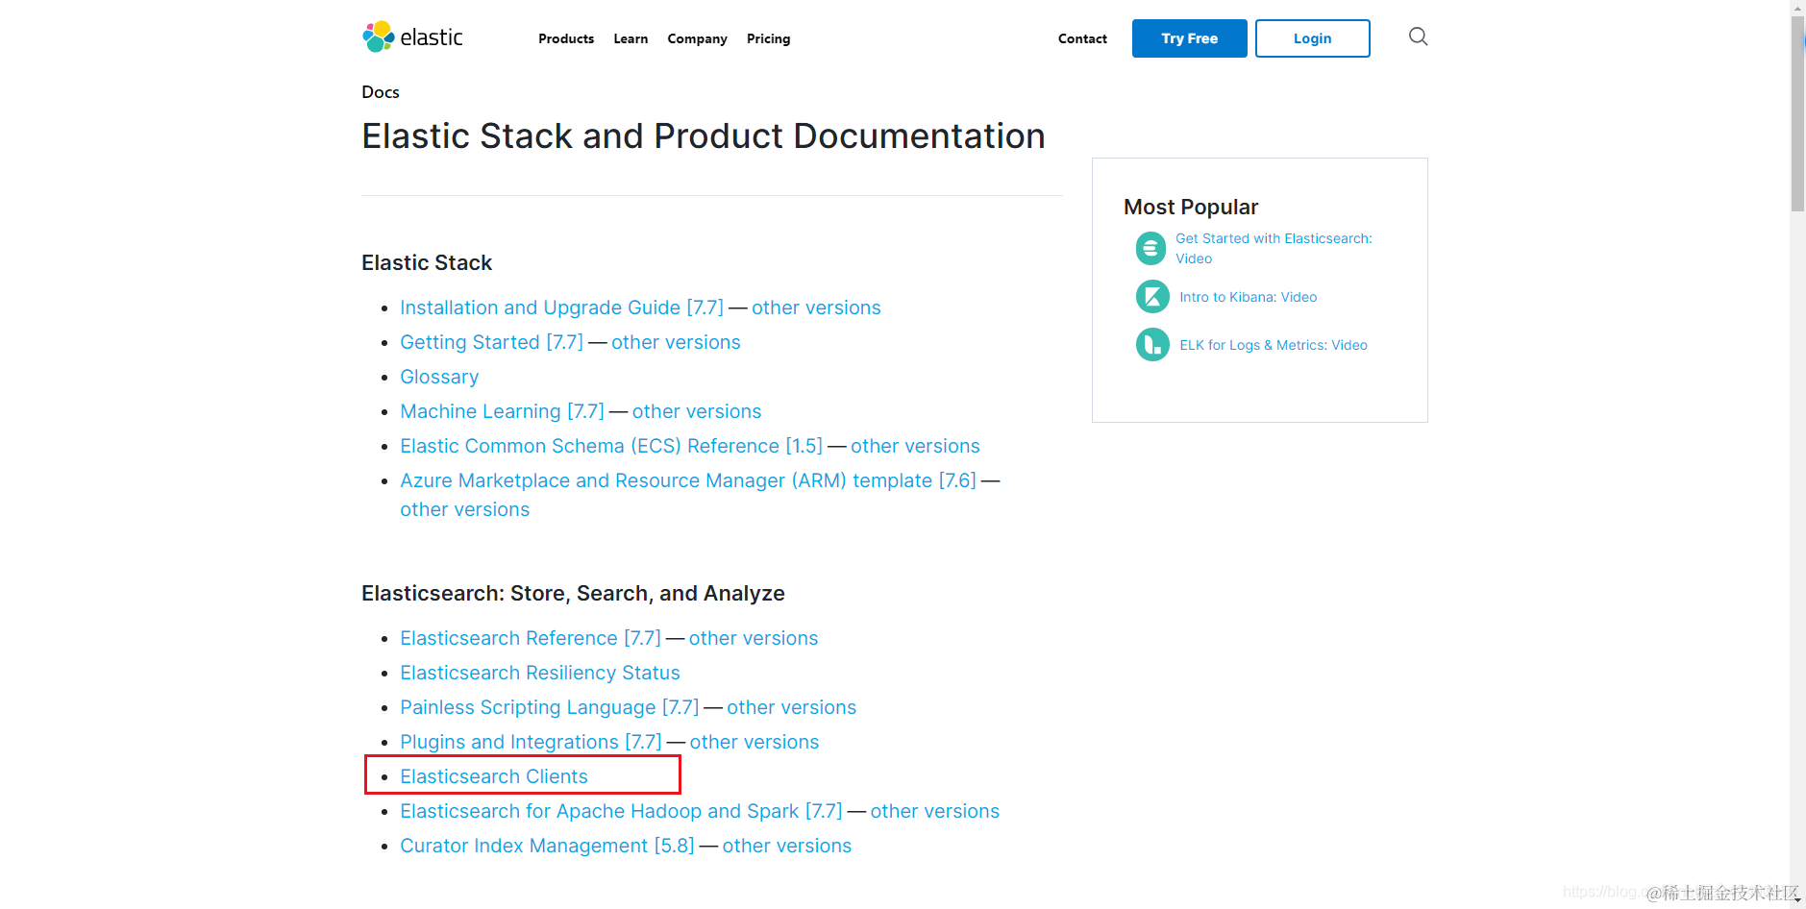Open Elasticsearch Reference [7.7] documentation
Viewport: 1806px width, 909px height.
tap(531, 638)
